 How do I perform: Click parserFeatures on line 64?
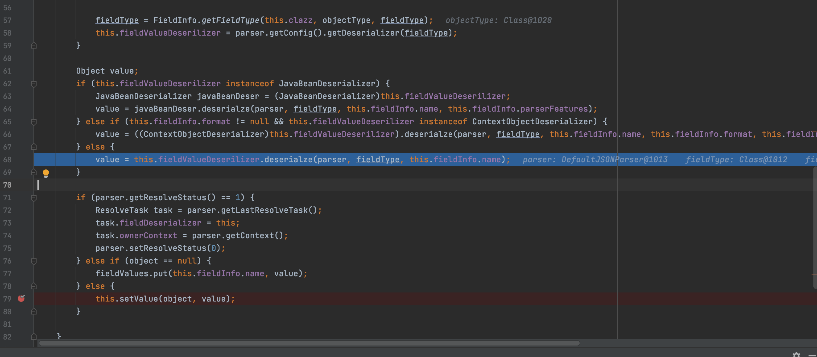pos(554,109)
